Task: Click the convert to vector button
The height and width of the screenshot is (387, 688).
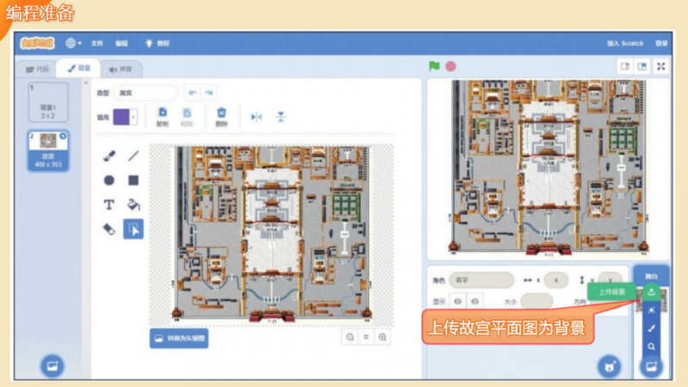Action: click(x=179, y=338)
